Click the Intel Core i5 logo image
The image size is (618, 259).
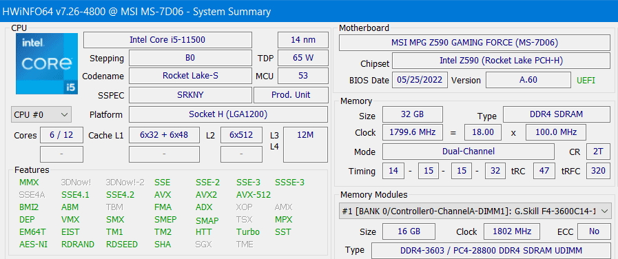point(47,63)
